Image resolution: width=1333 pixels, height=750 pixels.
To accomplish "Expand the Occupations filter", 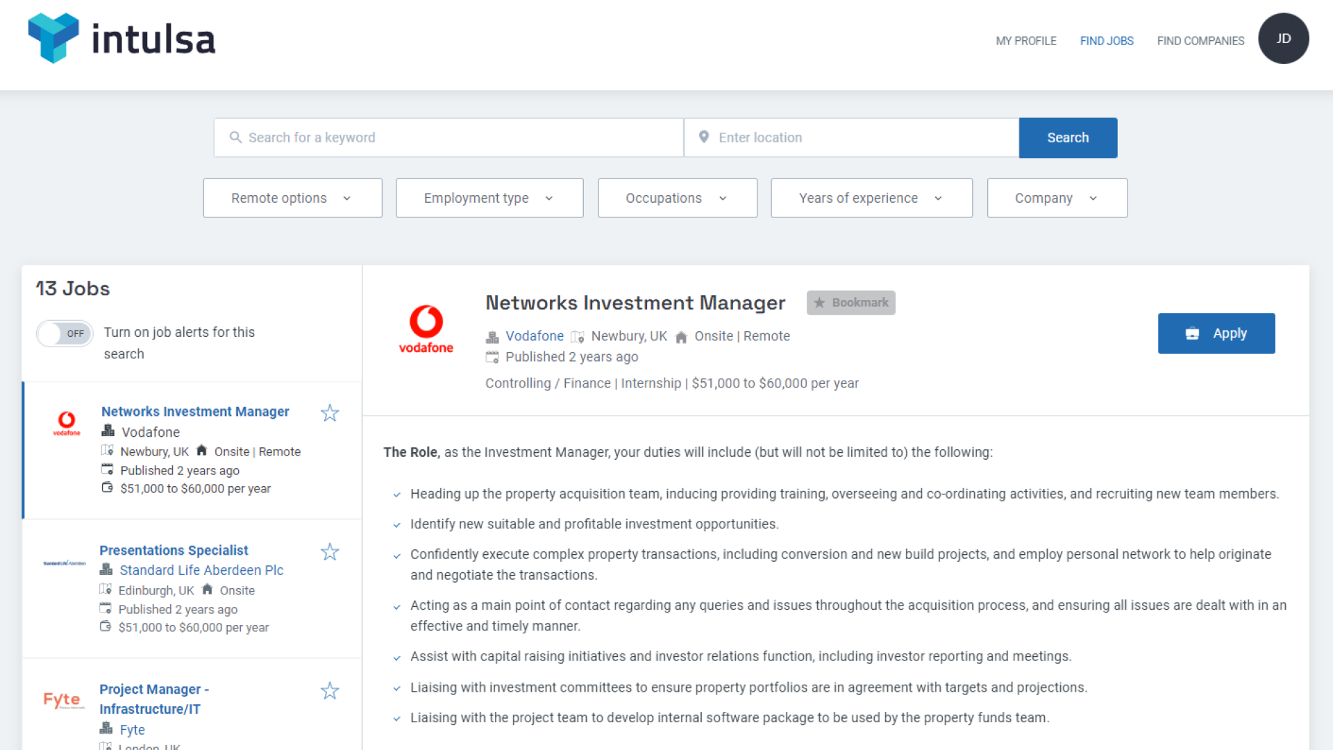I will [677, 198].
